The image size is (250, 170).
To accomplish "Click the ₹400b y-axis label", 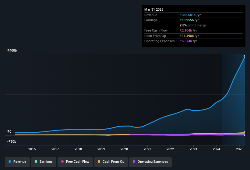I will (12, 50).
